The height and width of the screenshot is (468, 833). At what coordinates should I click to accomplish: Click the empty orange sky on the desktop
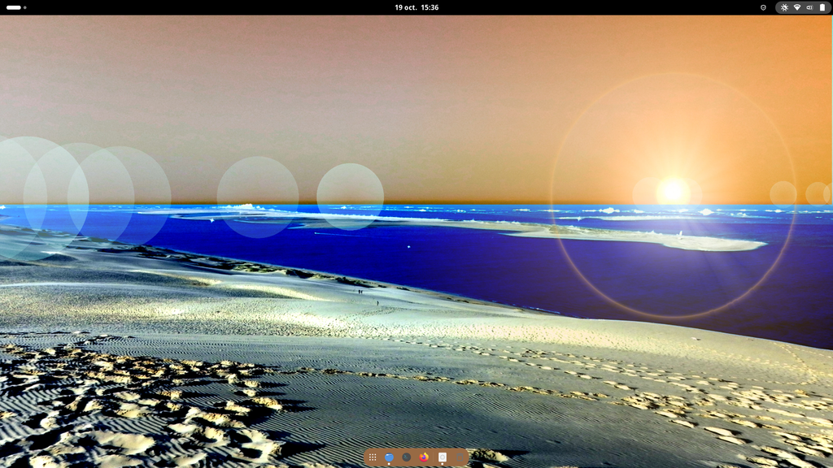[x=325, y=81]
